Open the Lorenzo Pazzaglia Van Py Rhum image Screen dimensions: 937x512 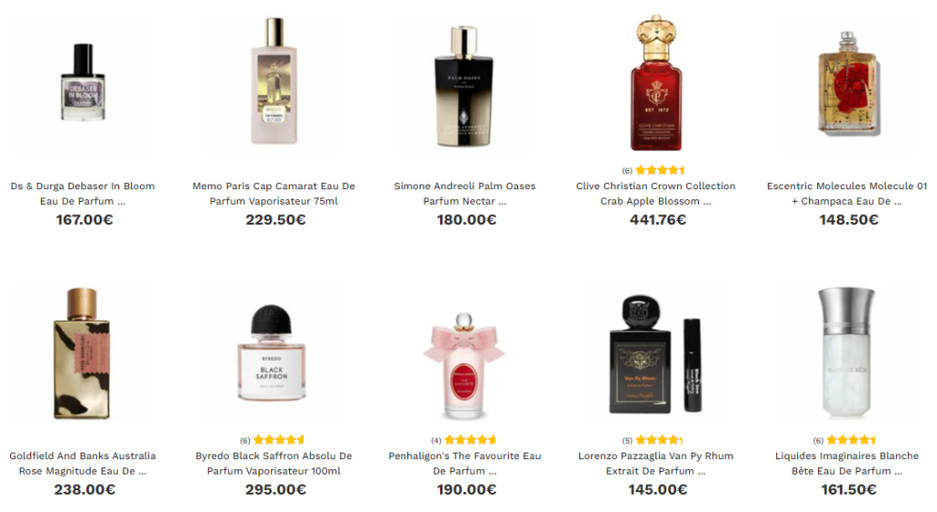pos(655,355)
